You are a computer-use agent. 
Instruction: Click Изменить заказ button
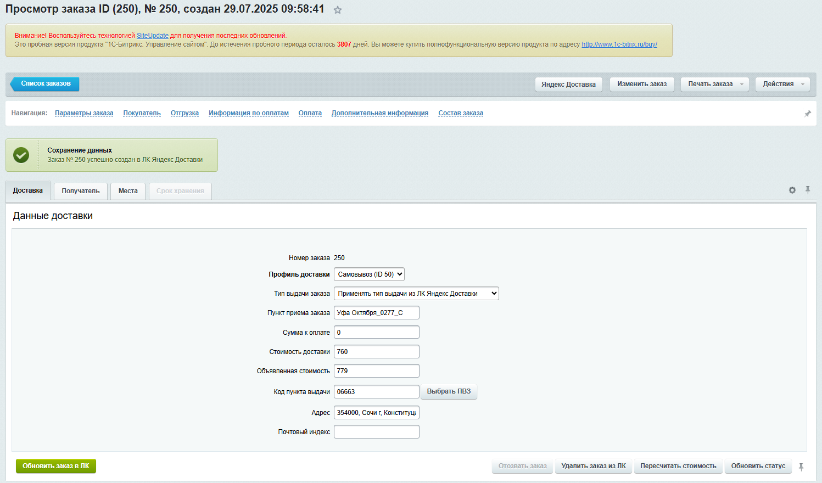642,84
